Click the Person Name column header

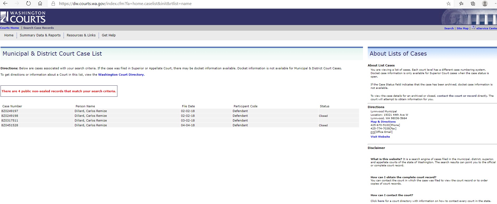pyautogui.click(x=85, y=106)
